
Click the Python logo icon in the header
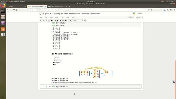(134, 13)
